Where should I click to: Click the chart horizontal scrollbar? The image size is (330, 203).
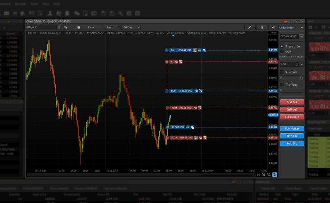point(141,174)
